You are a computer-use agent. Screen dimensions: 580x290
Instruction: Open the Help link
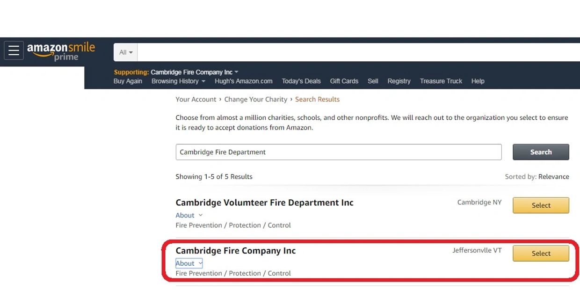click(x=478, y=81)
